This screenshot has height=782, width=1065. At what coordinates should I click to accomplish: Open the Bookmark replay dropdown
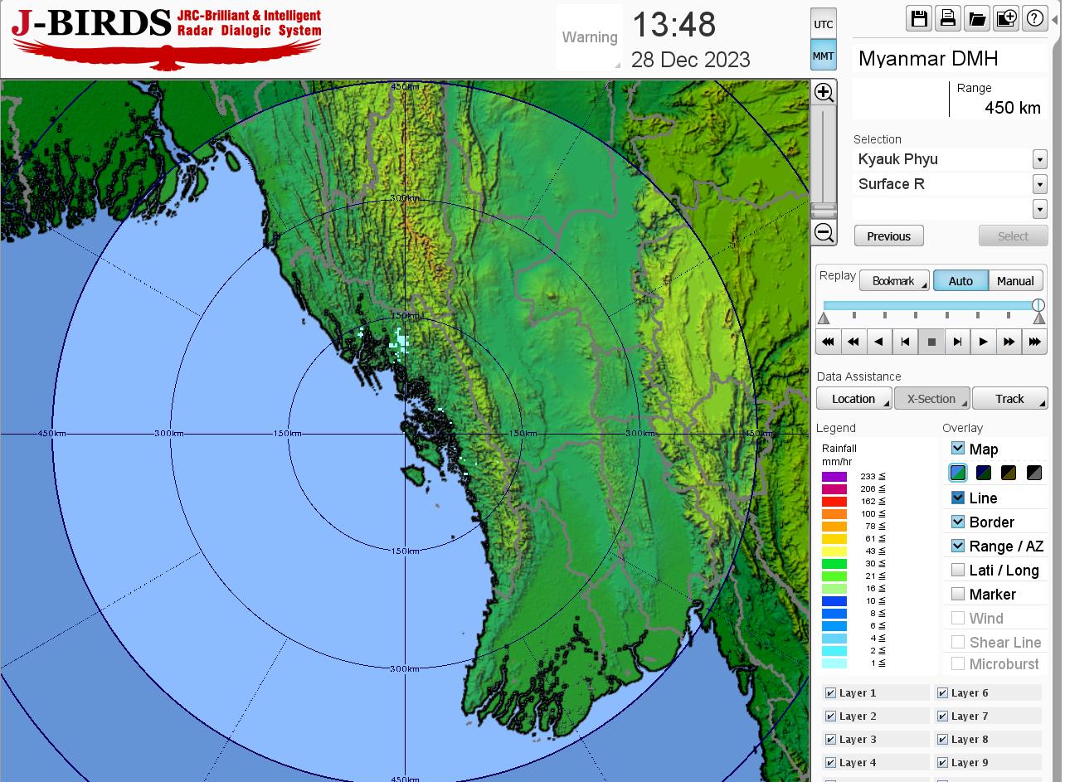tap(894, 281)
